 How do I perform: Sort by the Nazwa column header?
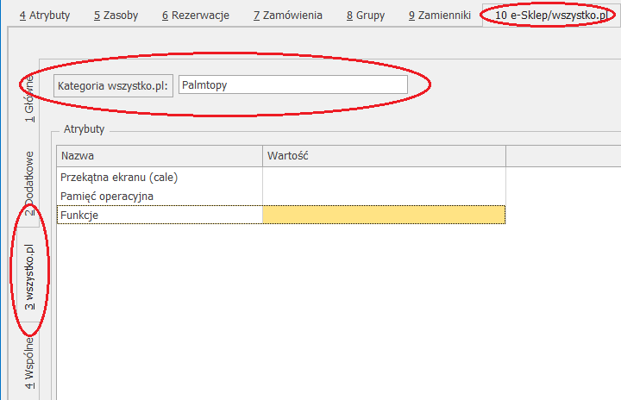pos(160,156)
